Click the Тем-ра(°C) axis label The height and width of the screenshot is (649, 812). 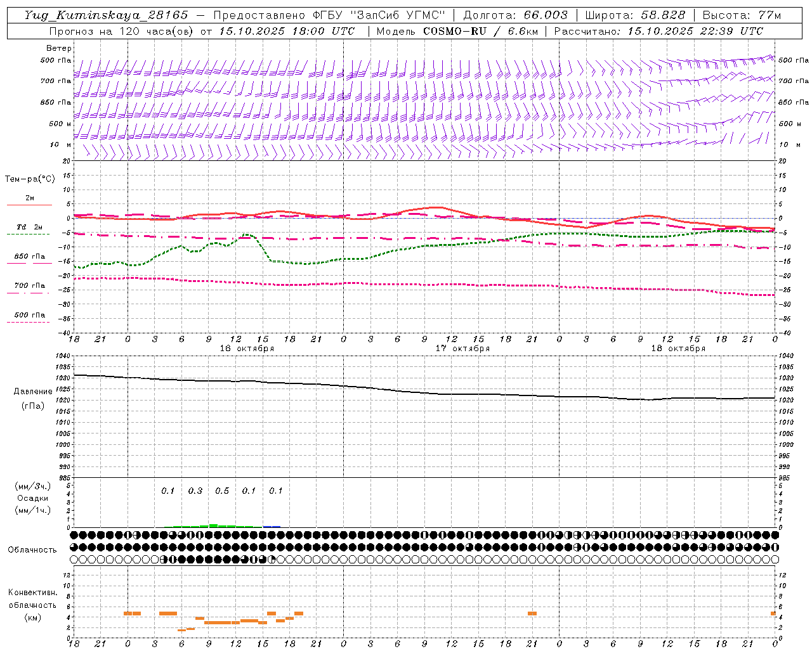30,179
